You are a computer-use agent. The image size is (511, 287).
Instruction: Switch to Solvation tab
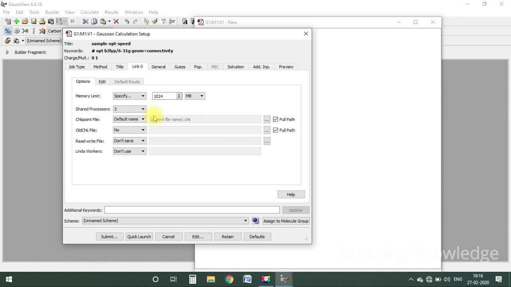(236, 67)
